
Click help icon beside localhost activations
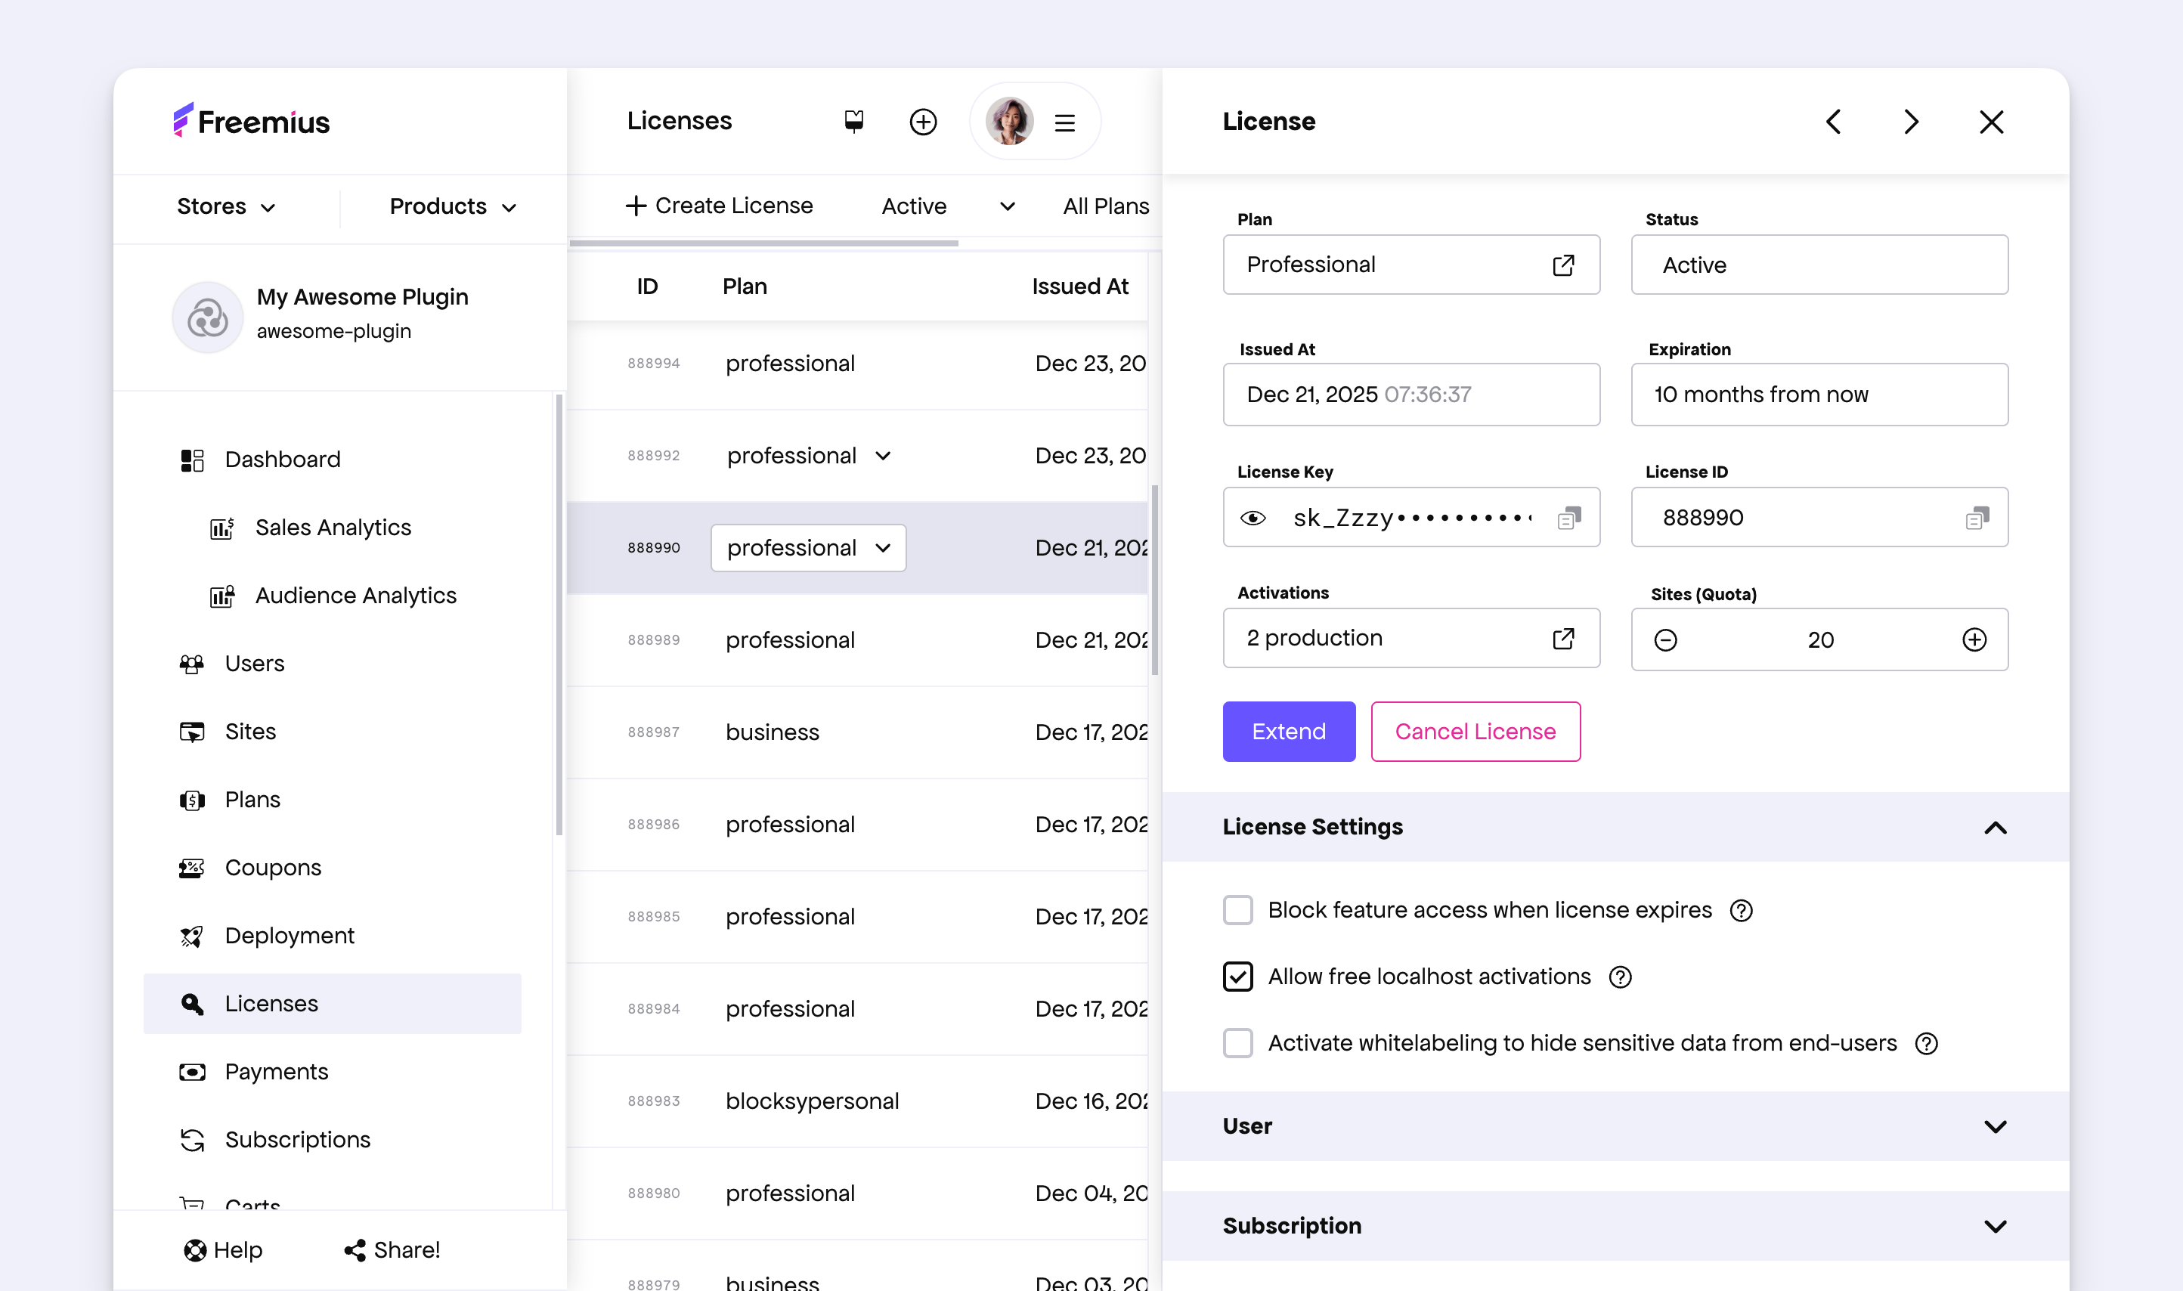click(1619, 977)
